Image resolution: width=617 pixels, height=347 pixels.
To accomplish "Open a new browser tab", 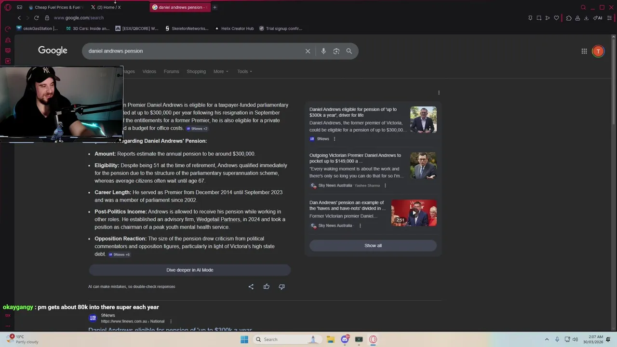I will (215, 7).
